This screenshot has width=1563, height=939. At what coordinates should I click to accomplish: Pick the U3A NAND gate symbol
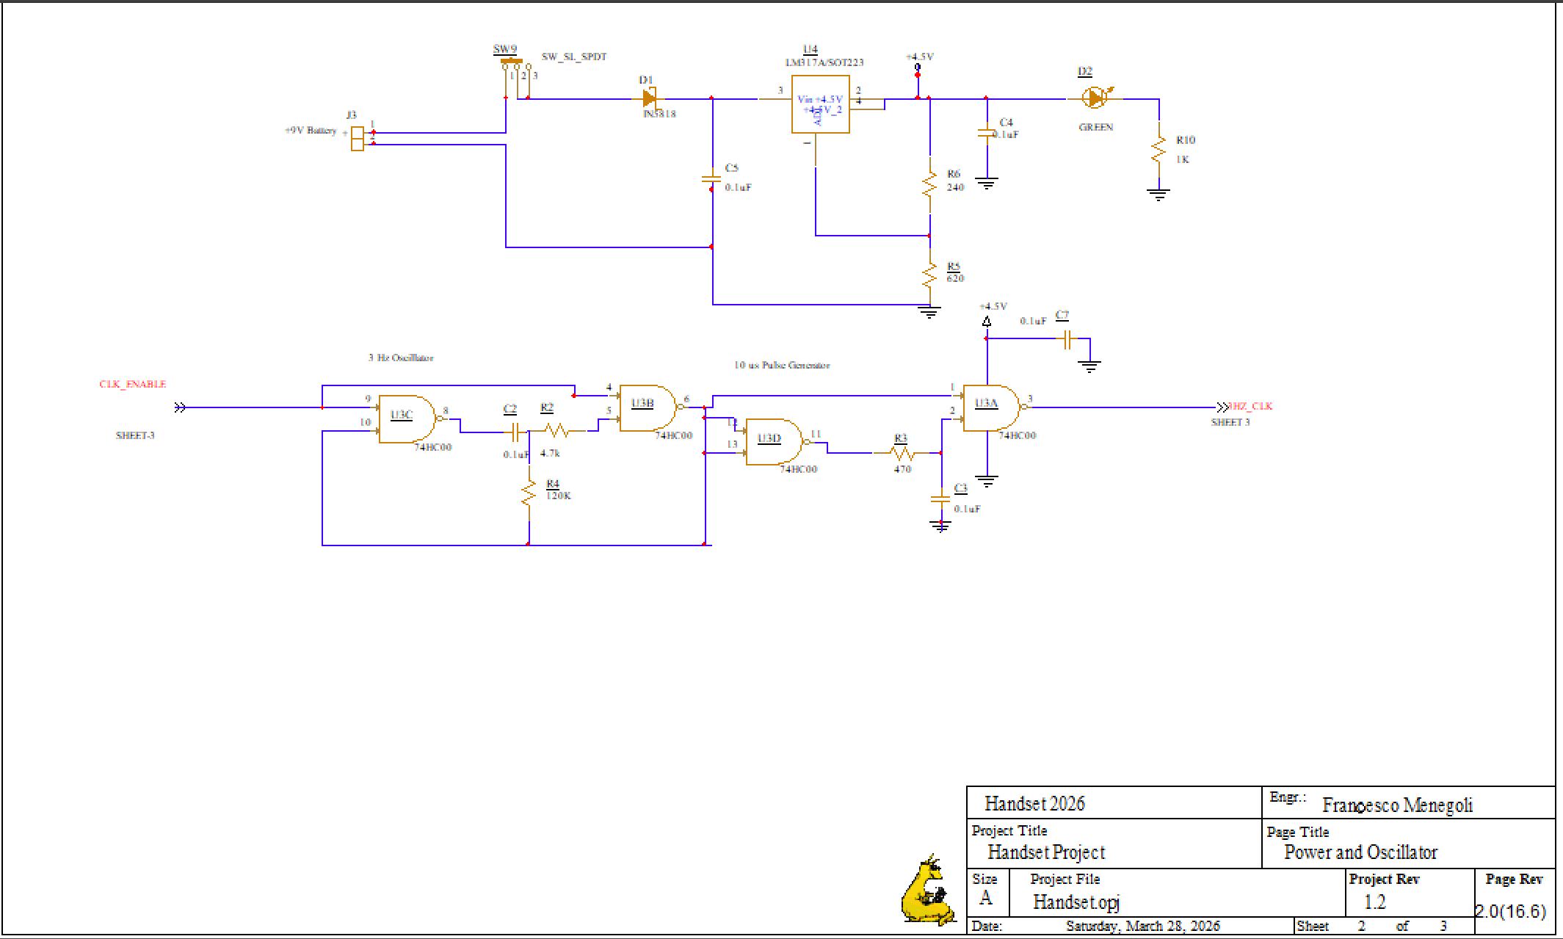coord(990,407)
